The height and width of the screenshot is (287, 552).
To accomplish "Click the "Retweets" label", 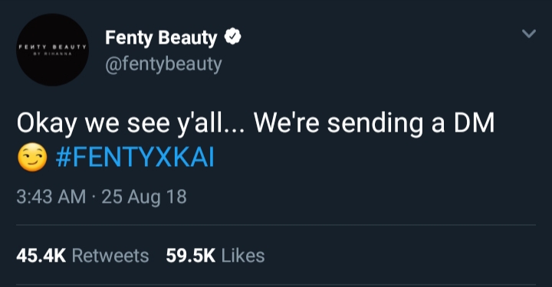I will click(110, 256).
